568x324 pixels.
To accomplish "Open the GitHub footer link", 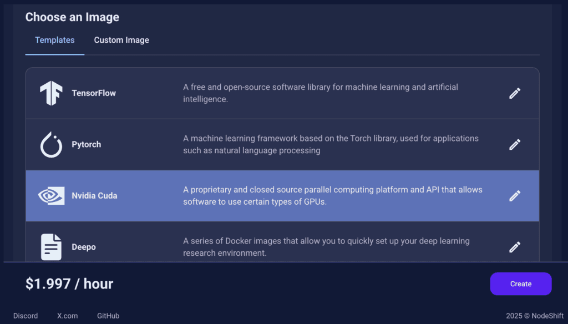I will 108,316.
